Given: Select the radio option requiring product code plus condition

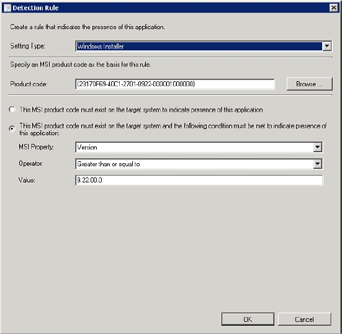Looking at the screenshot, I should [12, 128].
